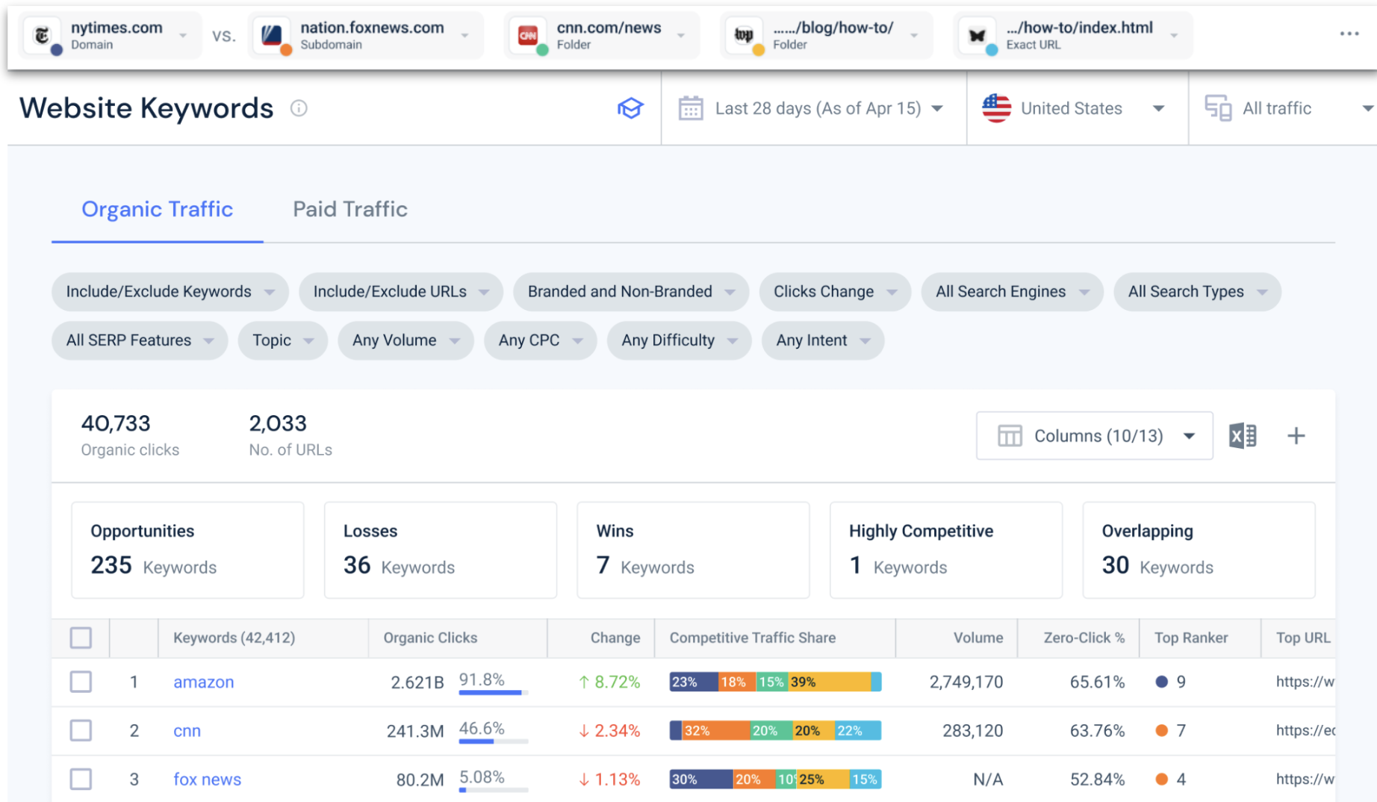Open the cnn.com/news folder dropdown arrow

[x=681, y=35]
